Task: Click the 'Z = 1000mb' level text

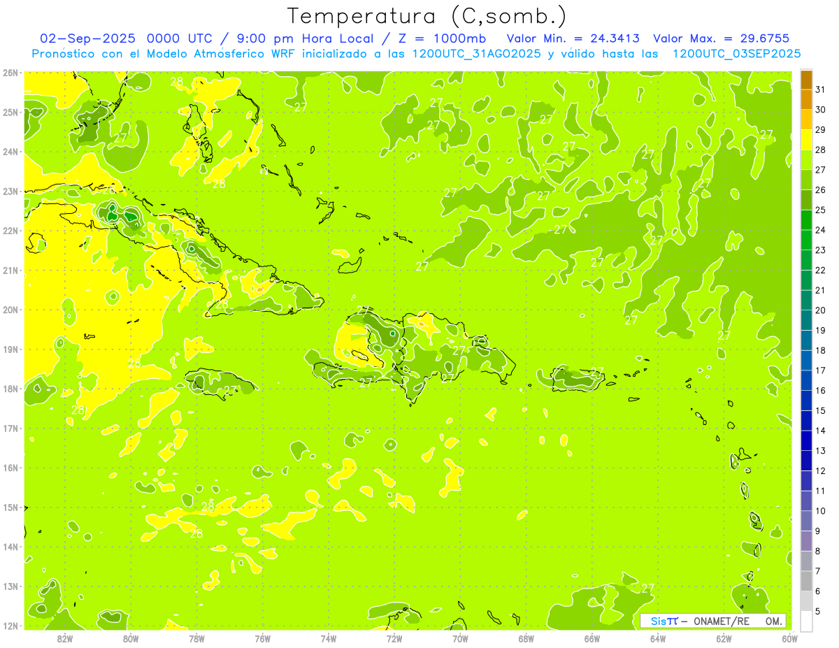Action: tap(443, 38)
